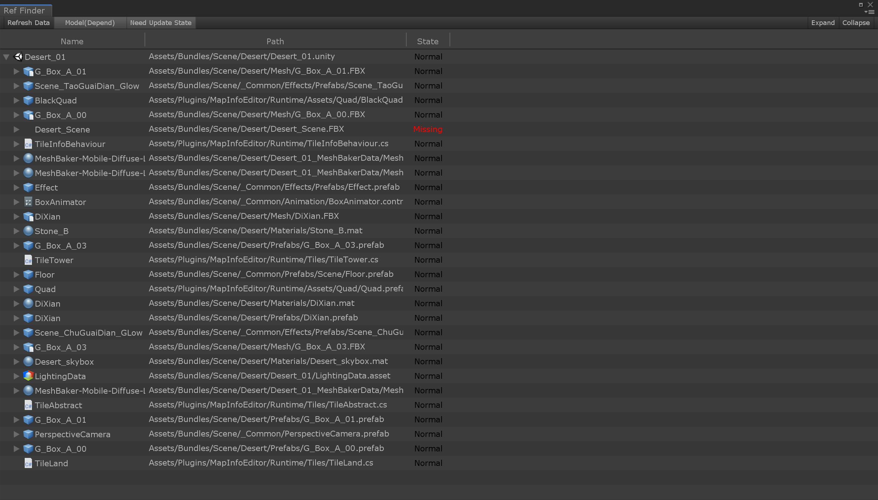Click the model icon for G_Box_A_03.FBX row
878x500 pixels.
pyautogui.click(x=28, y=347)
